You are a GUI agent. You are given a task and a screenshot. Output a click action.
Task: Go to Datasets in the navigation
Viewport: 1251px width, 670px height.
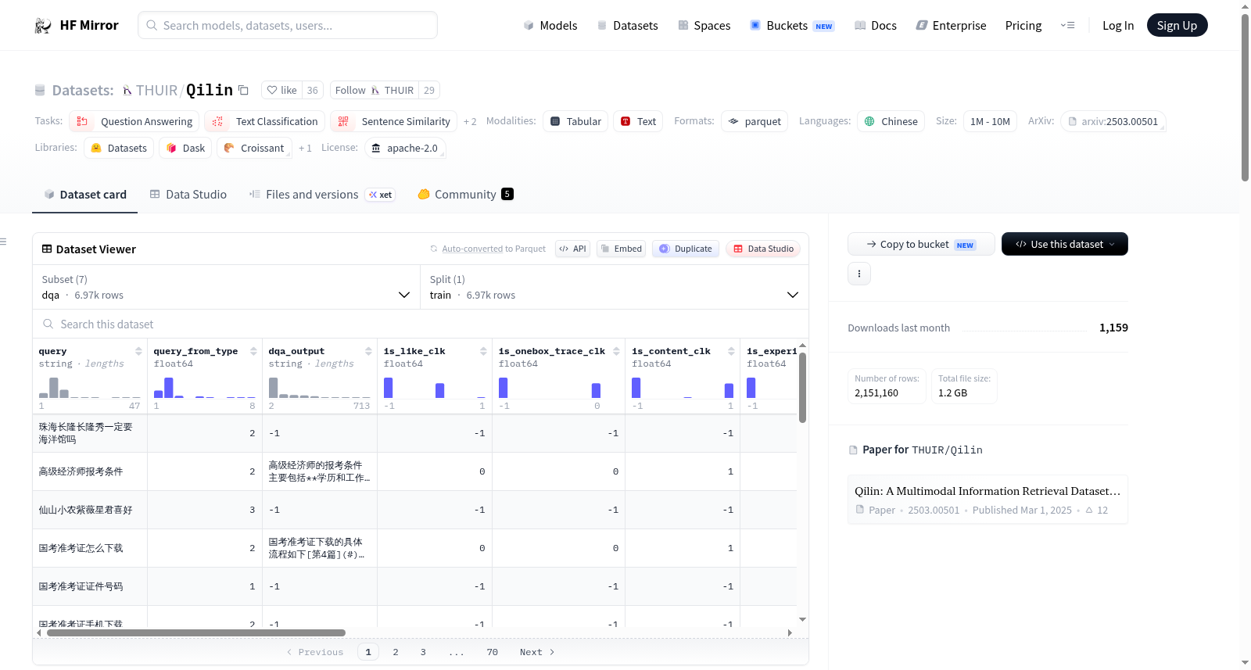tap(628, 26)
